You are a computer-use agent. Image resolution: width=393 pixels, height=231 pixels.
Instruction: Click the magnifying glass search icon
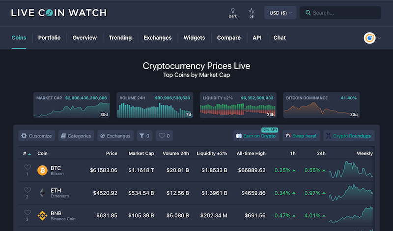(308, 13)
